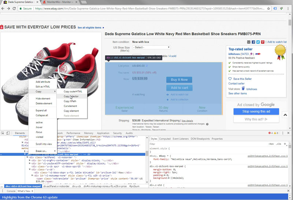Image resolution: width=293 pixels, height=200 pixels.
Task: Expand the vi-youSaveSTP-container div
Action: [x=30, y=163]
